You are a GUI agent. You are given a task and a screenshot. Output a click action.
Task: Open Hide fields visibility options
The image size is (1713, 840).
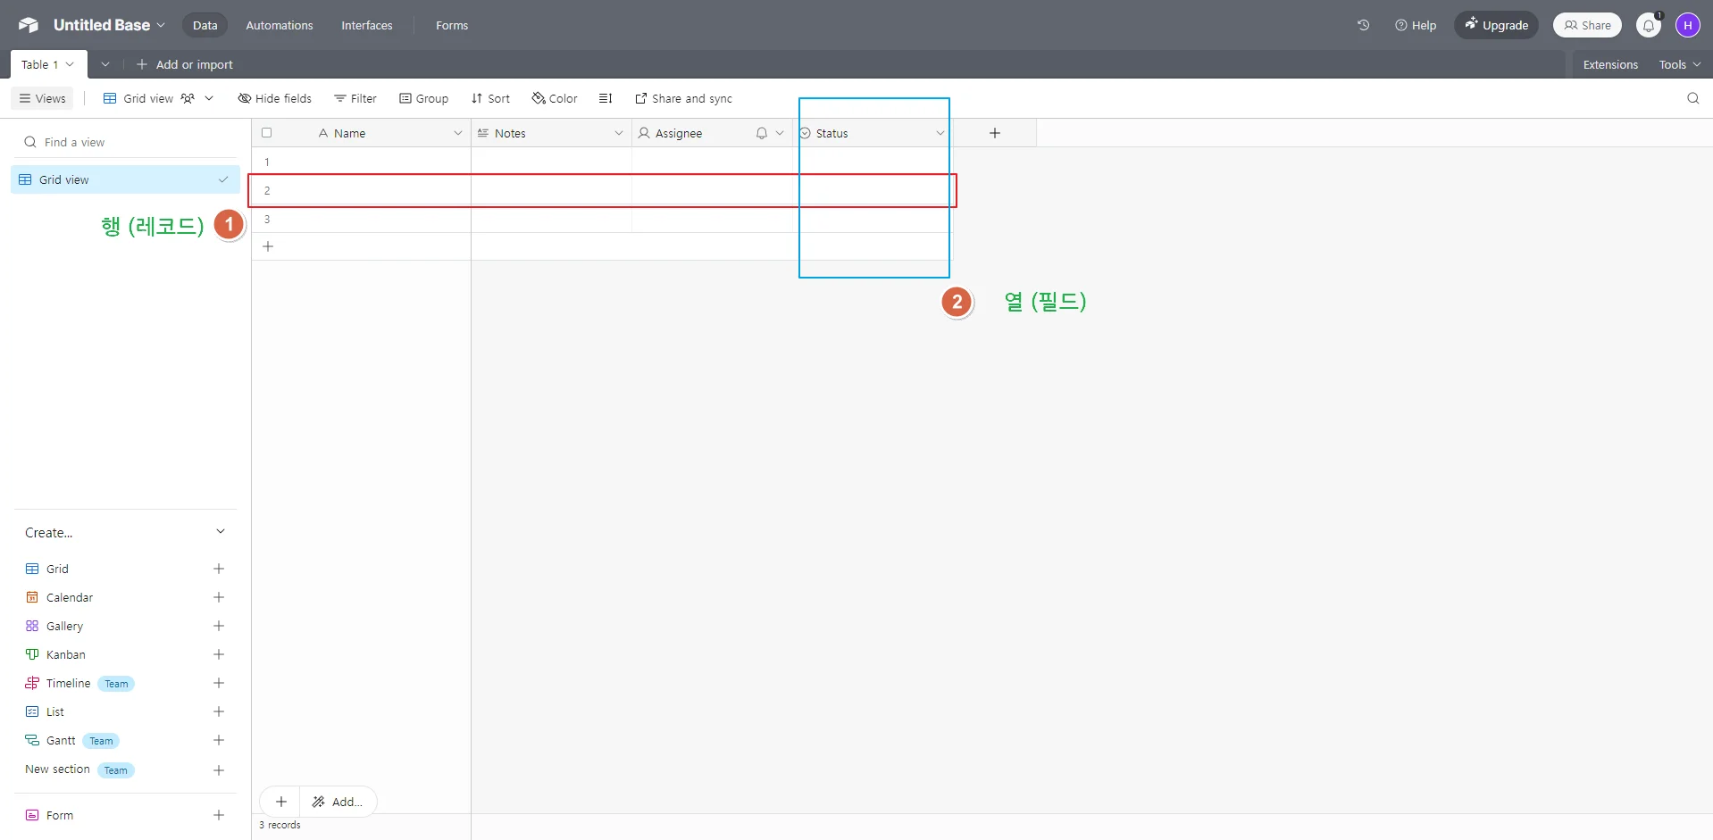[x=274, y=98]
